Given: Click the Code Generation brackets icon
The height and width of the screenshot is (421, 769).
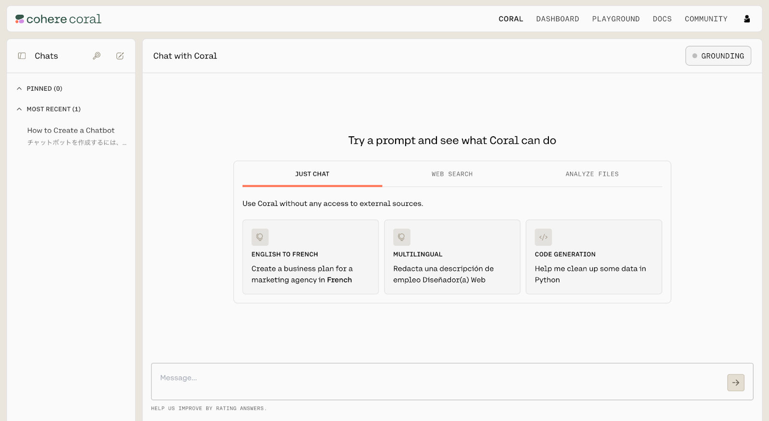Looking at the screenshot, I should coord(543,237).
